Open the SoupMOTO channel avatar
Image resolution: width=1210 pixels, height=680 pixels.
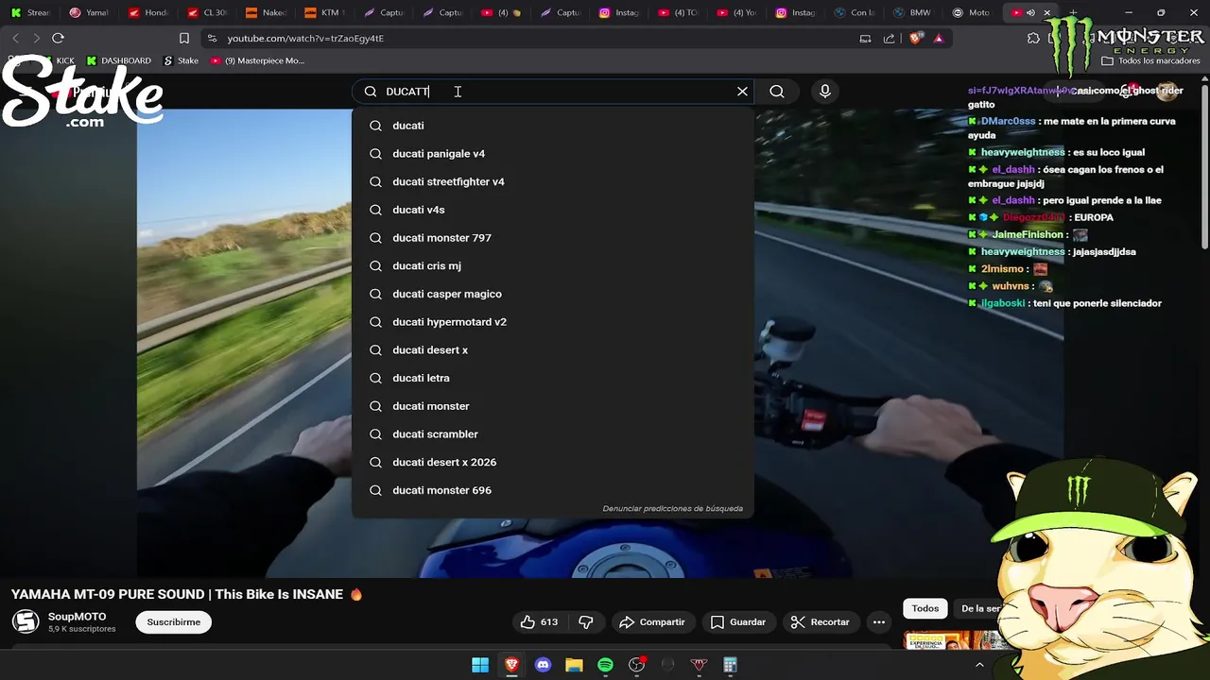click(26, 621)
